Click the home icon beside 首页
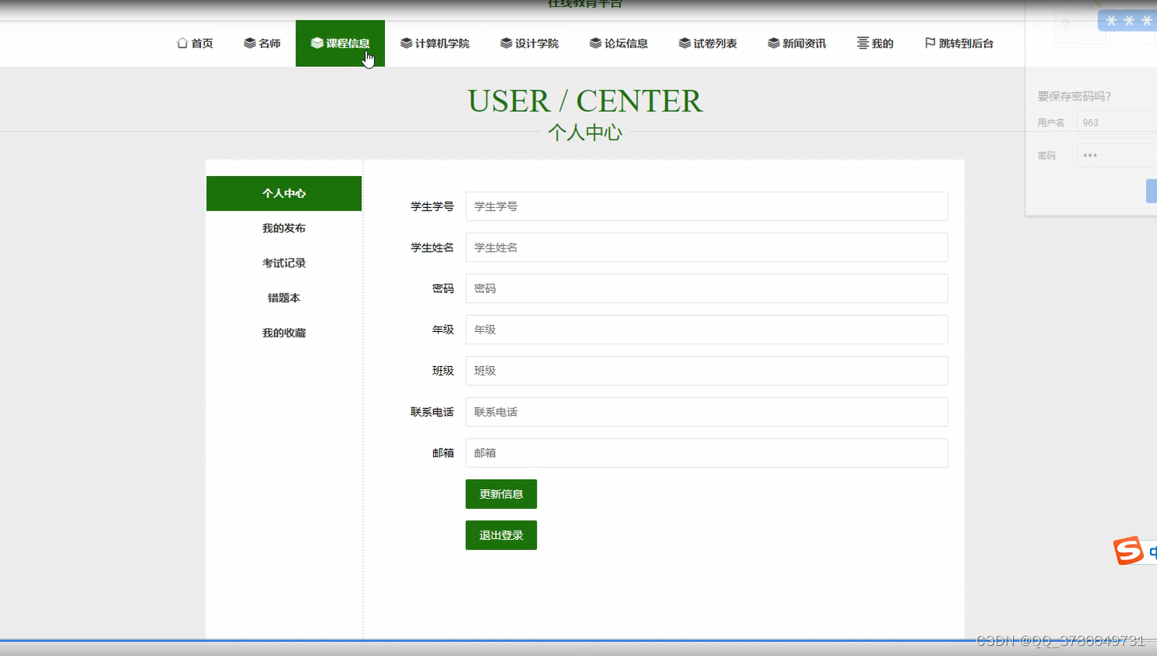 pyautogui.click(x=182, y=43)
